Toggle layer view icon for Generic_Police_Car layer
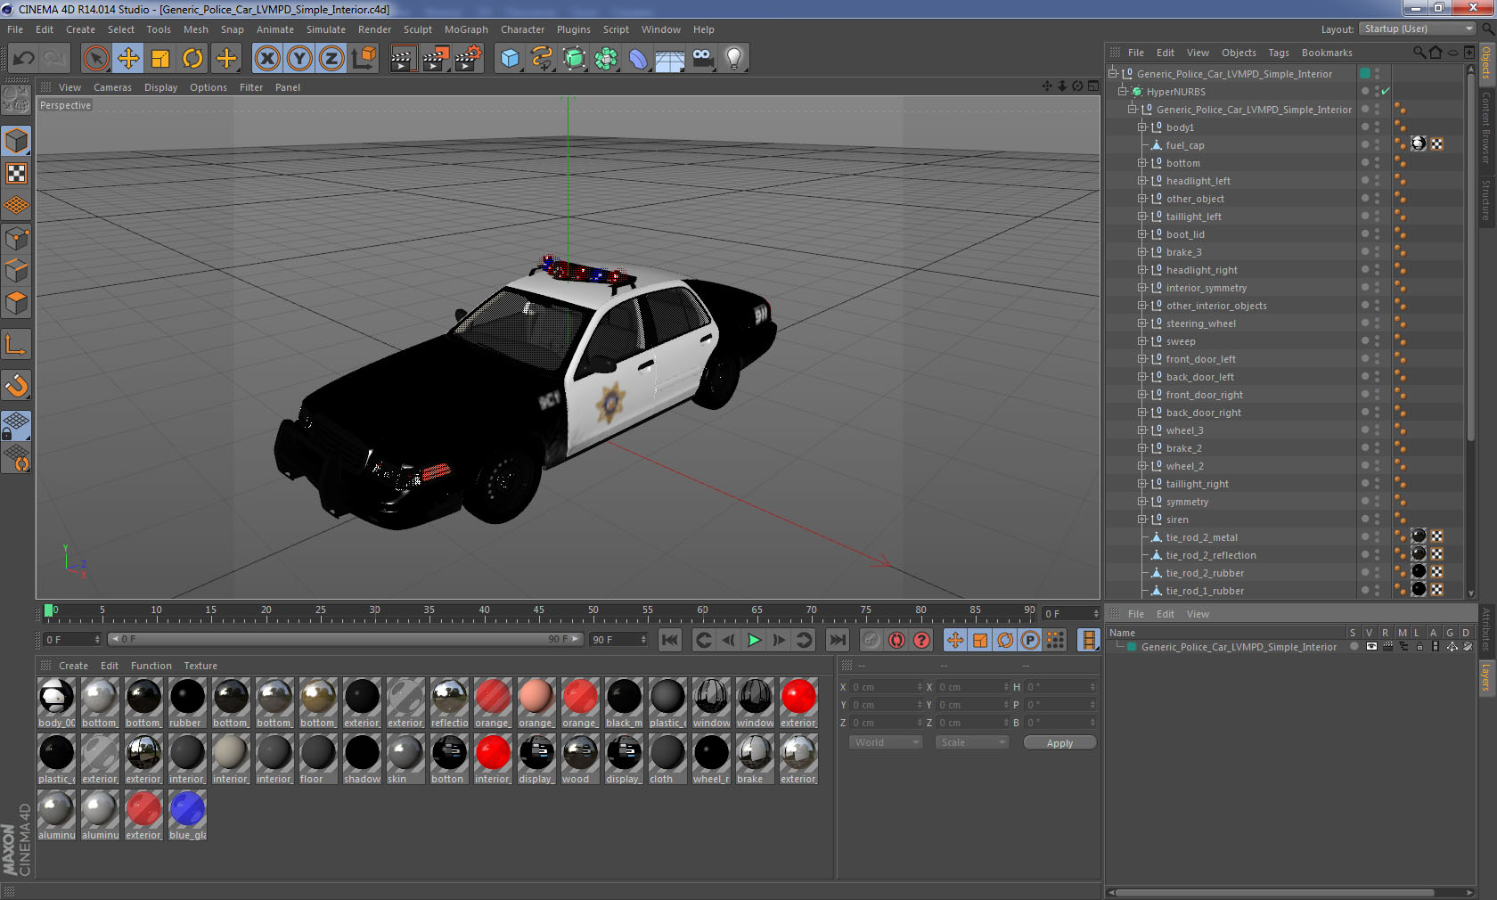 click(1371, 647)
